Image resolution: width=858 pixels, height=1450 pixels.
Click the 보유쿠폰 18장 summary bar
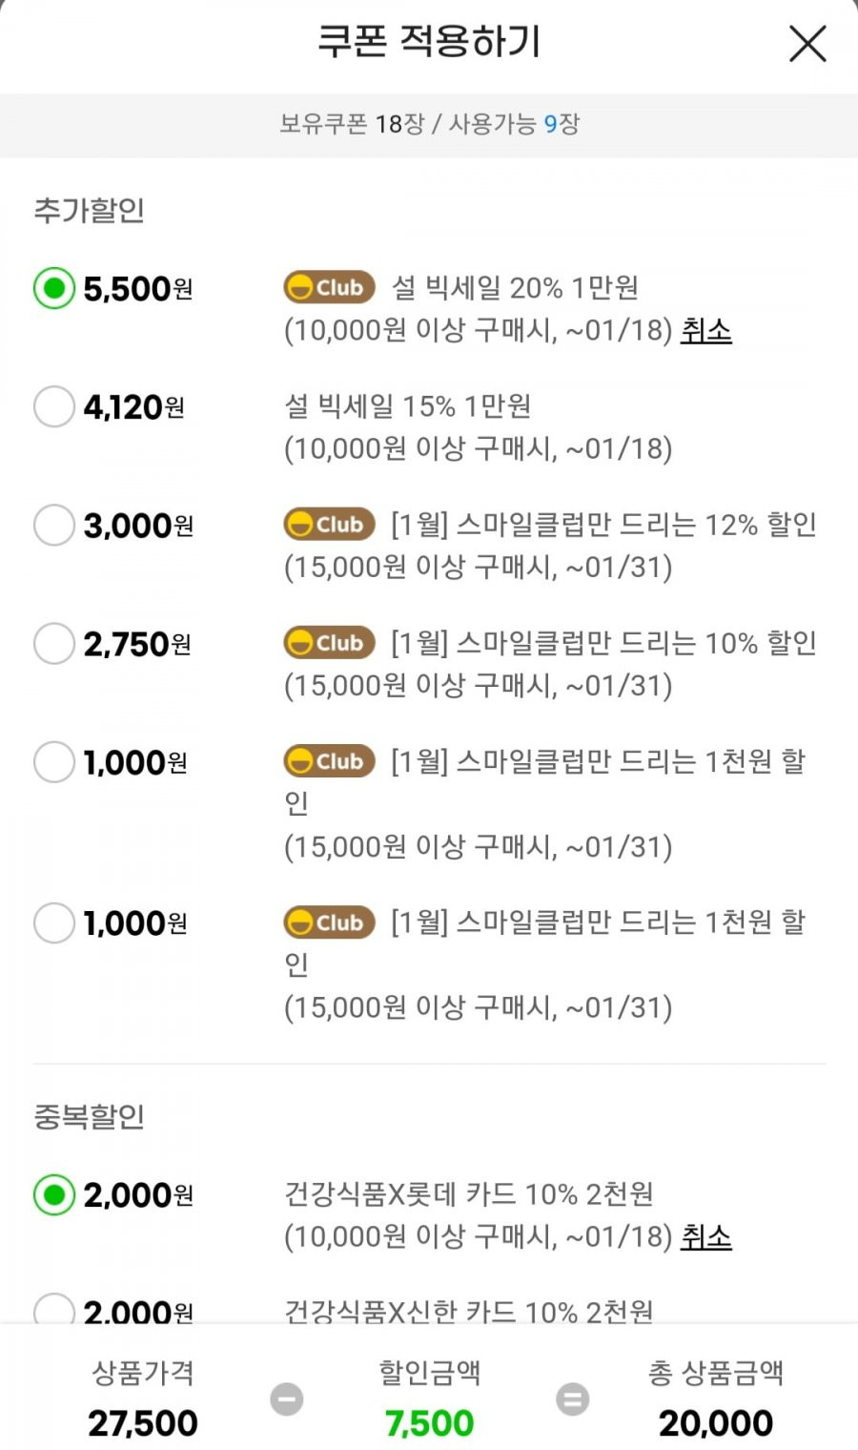429,125
